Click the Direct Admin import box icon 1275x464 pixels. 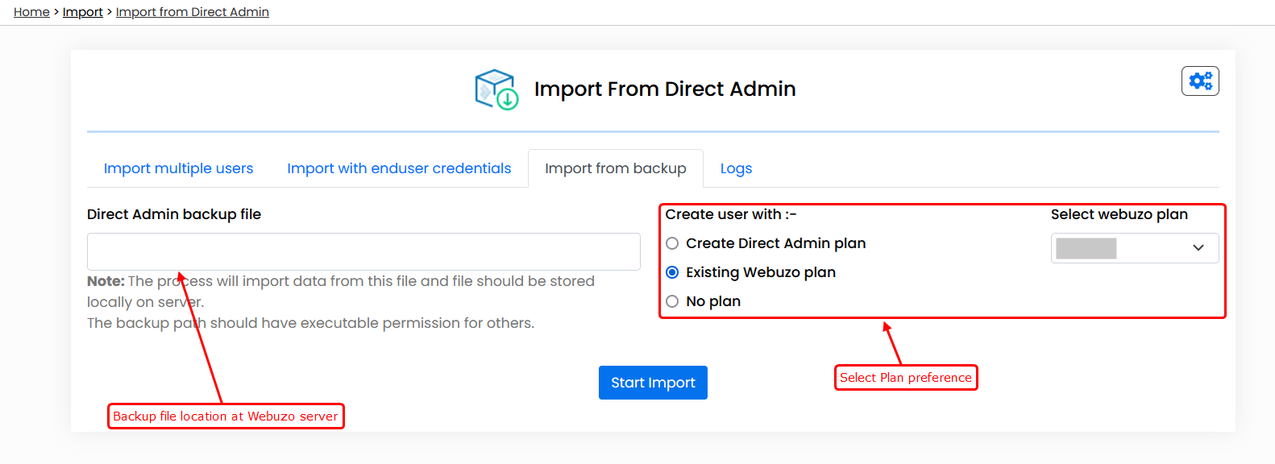coord(496,89)
